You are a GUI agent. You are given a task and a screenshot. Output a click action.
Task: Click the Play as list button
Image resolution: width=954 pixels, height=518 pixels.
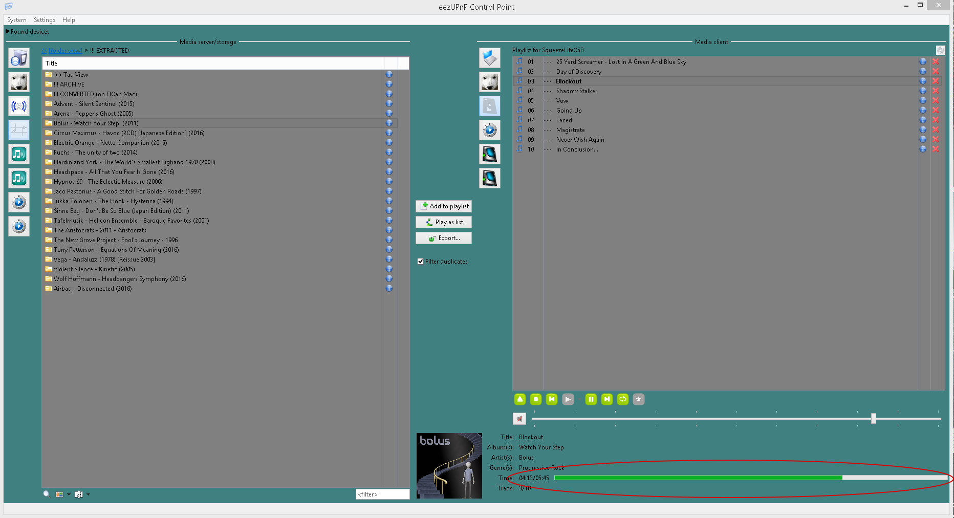tap(444, 222)
